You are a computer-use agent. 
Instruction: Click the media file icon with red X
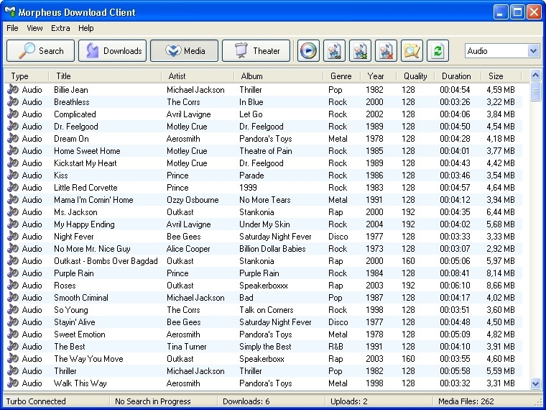tap(386, 51)
